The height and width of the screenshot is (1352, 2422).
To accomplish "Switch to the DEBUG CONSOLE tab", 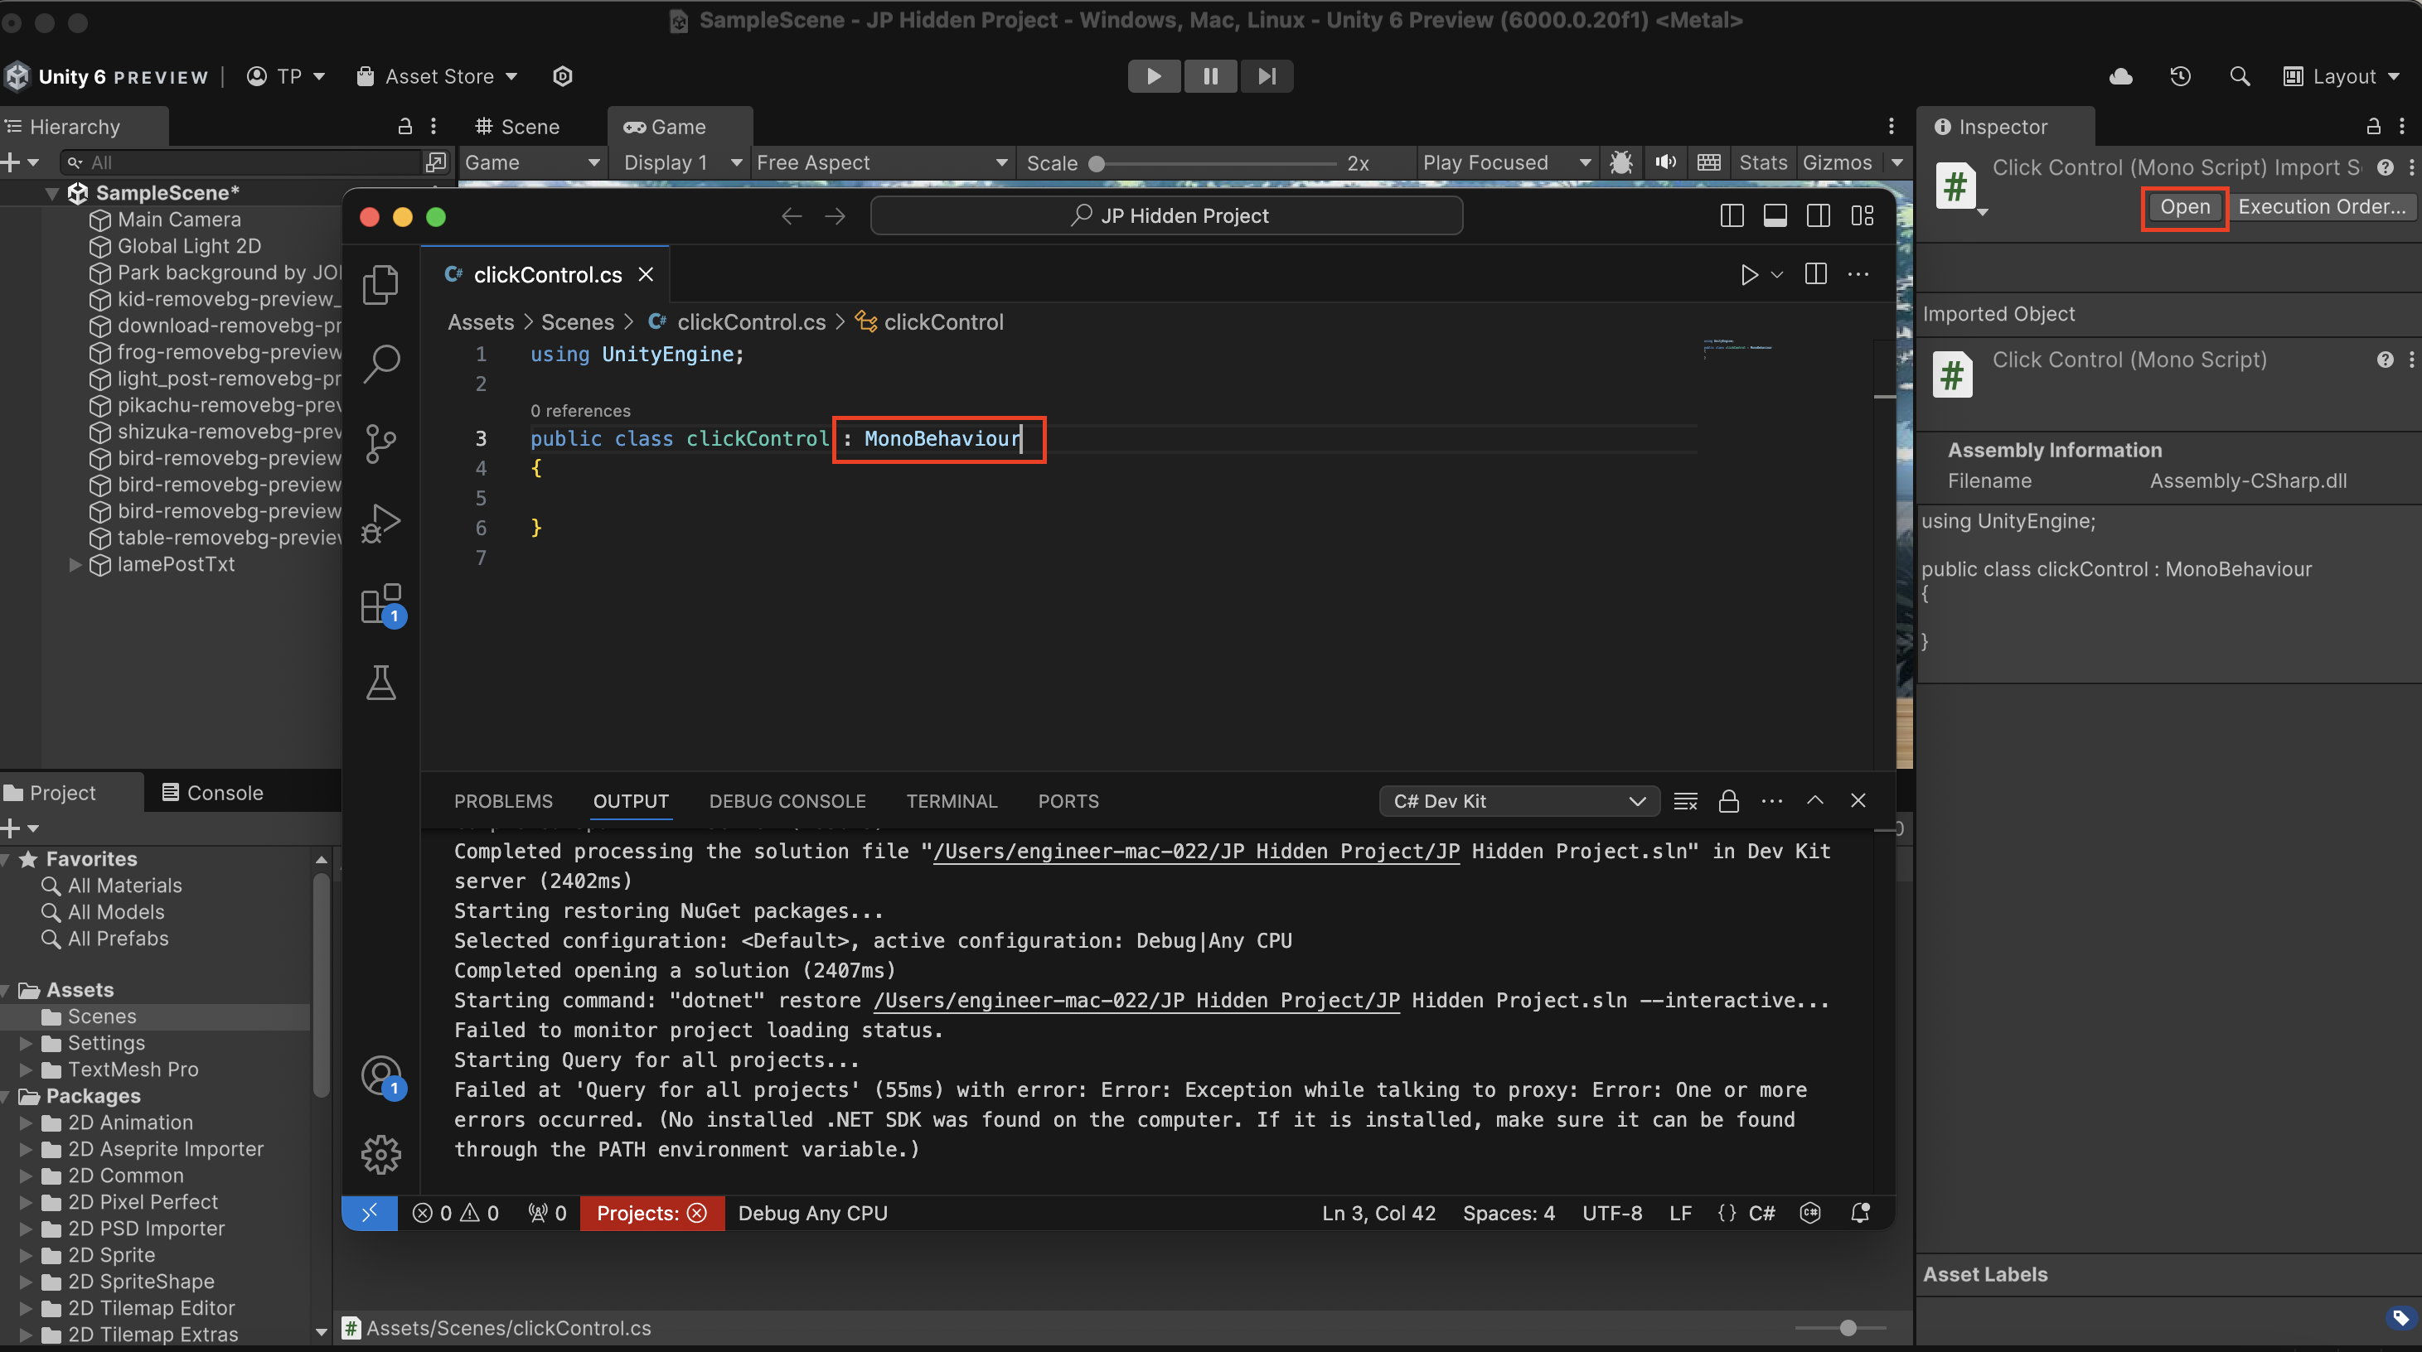I will coord(787,801).
